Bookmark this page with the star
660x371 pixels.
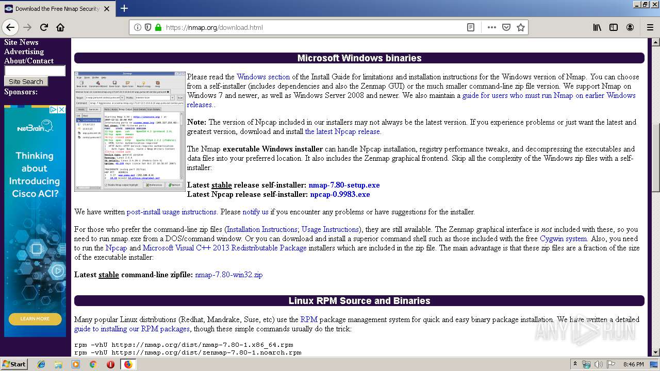(521, 27)
